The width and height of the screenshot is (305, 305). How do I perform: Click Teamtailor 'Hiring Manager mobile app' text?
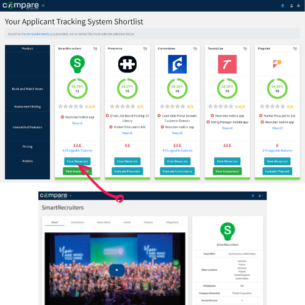(x=229, y=122)
